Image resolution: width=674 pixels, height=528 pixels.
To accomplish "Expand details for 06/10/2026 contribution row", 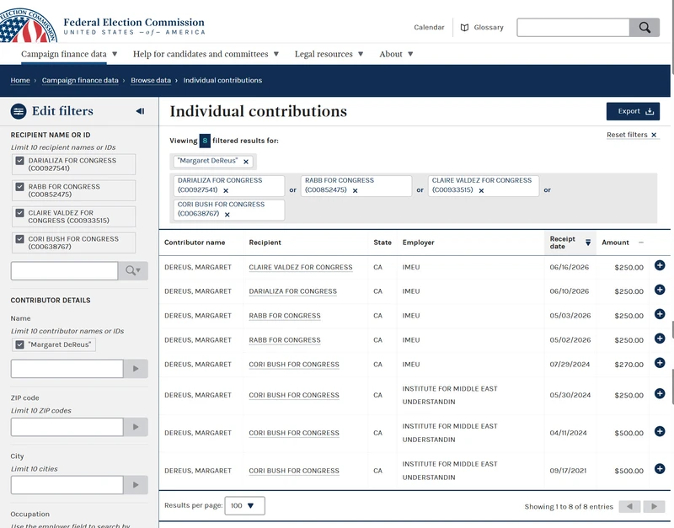I will coord(660,290).
